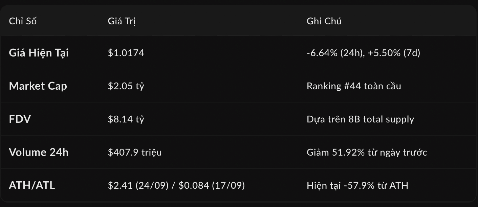Click the $2.05 tỷ market cap value
The image size is (478, 207).
126,86
